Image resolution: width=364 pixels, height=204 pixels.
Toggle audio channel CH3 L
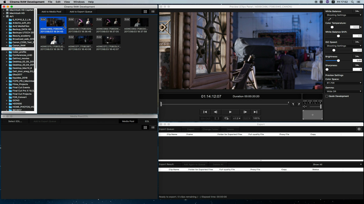pyautogui.click(x=315, y=102)
